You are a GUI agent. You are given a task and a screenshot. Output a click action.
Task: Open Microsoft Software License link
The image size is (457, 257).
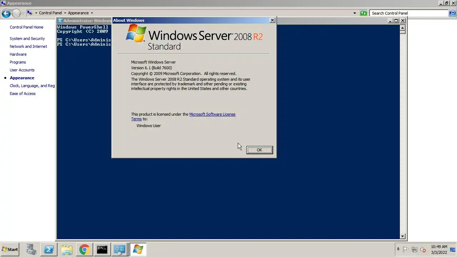[212, 114]
